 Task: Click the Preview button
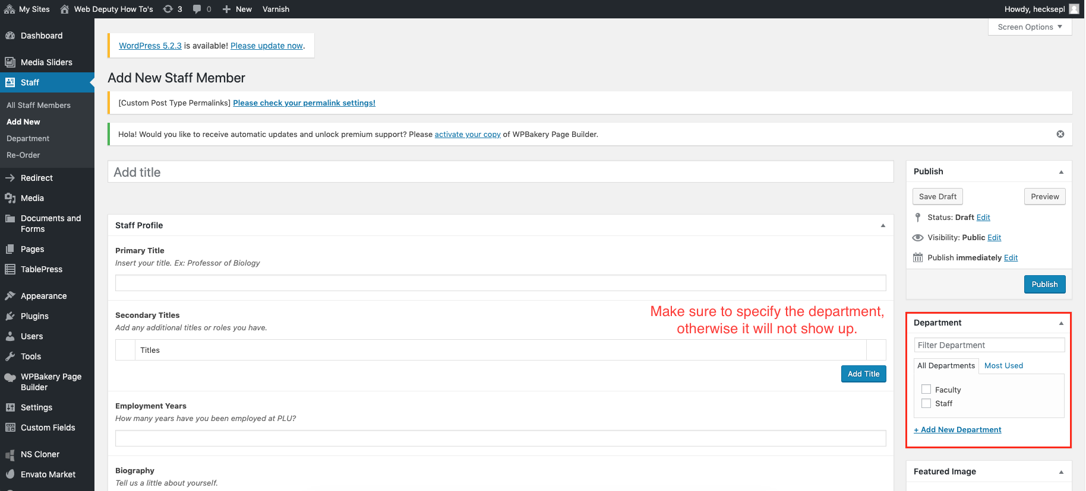[x=1044, y=197]
